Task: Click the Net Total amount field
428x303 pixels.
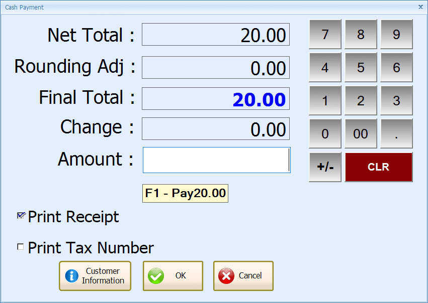Action: click(x=216, y=35)
